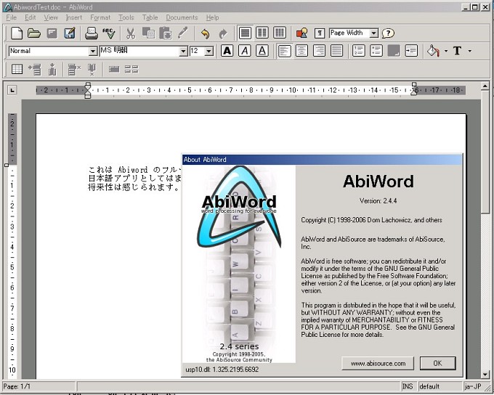Center-align the paragraph
This screenshot has width=494, height=395.
301,51
